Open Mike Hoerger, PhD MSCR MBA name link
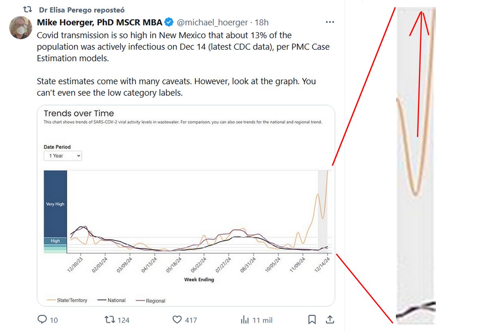Image resolution: width=478 pixels, height=331 pixels. [100, 22]
